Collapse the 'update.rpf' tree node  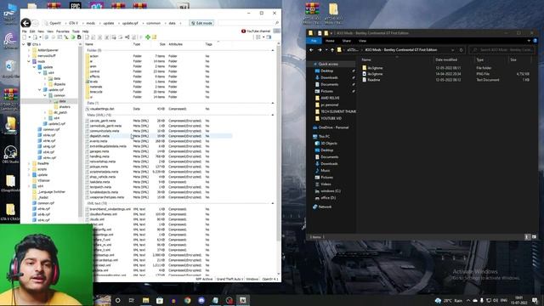tap(40, 90)
